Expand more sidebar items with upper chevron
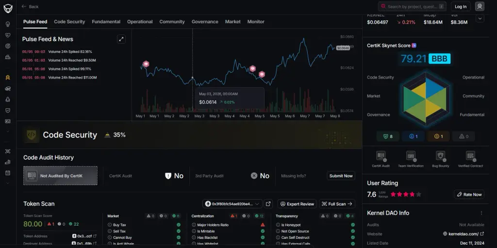 (8, 131)
